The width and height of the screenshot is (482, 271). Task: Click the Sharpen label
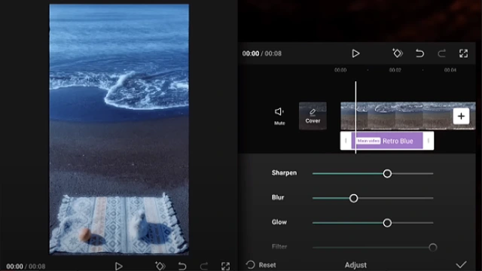pos(285,173)
